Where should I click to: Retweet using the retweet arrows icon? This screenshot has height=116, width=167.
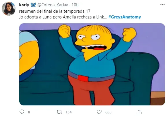[59, 112]
